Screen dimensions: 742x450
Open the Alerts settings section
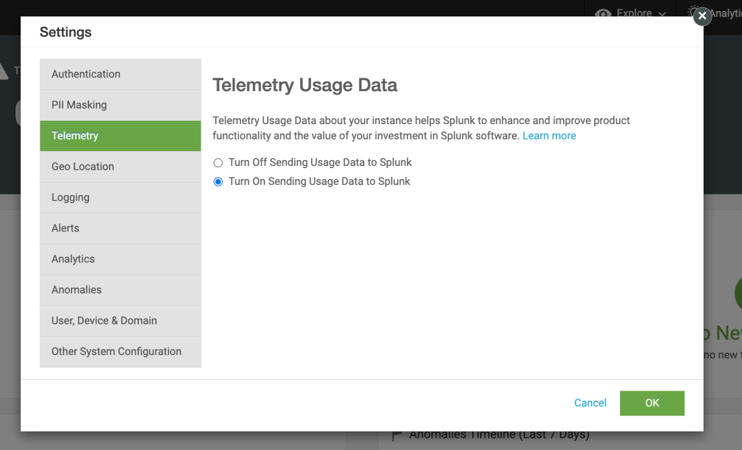tap(120, 228)
